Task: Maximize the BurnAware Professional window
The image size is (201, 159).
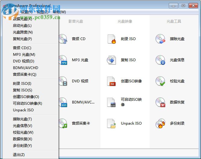Action: 183,6
